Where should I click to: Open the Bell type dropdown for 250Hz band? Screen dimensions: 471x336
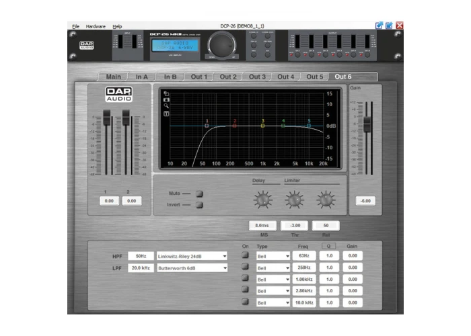pyautogui.click(x=273, y=268)
